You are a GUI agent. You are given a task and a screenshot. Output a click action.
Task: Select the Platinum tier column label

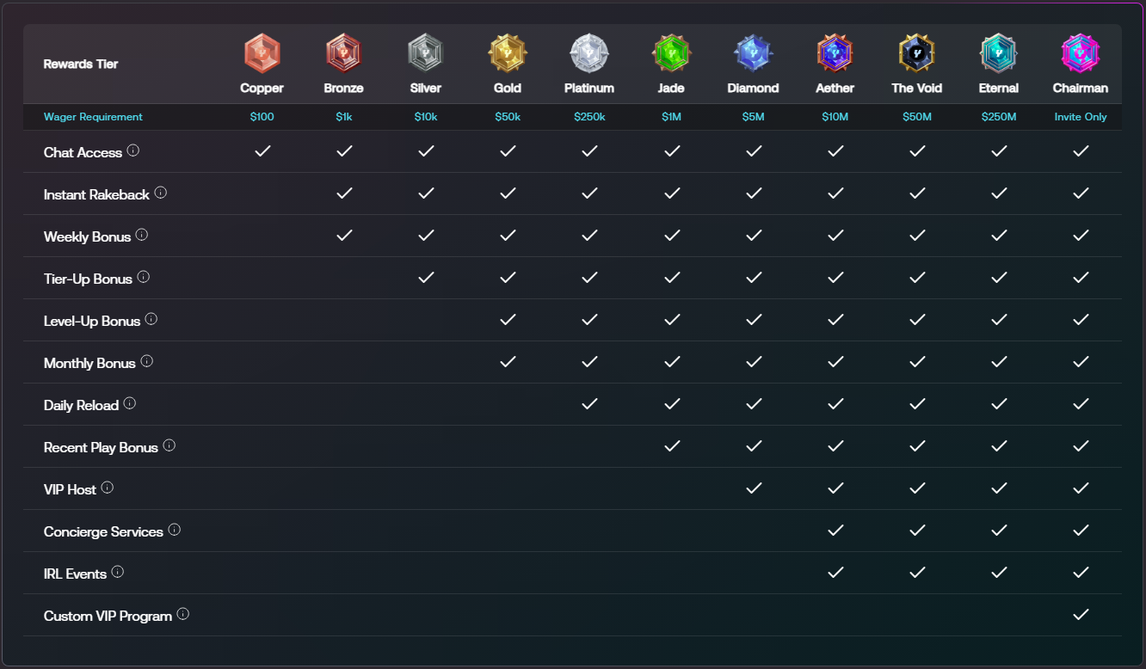coord(589,89)
